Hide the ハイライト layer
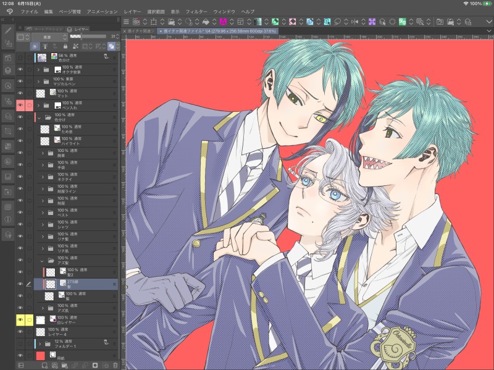 point(20,141)
